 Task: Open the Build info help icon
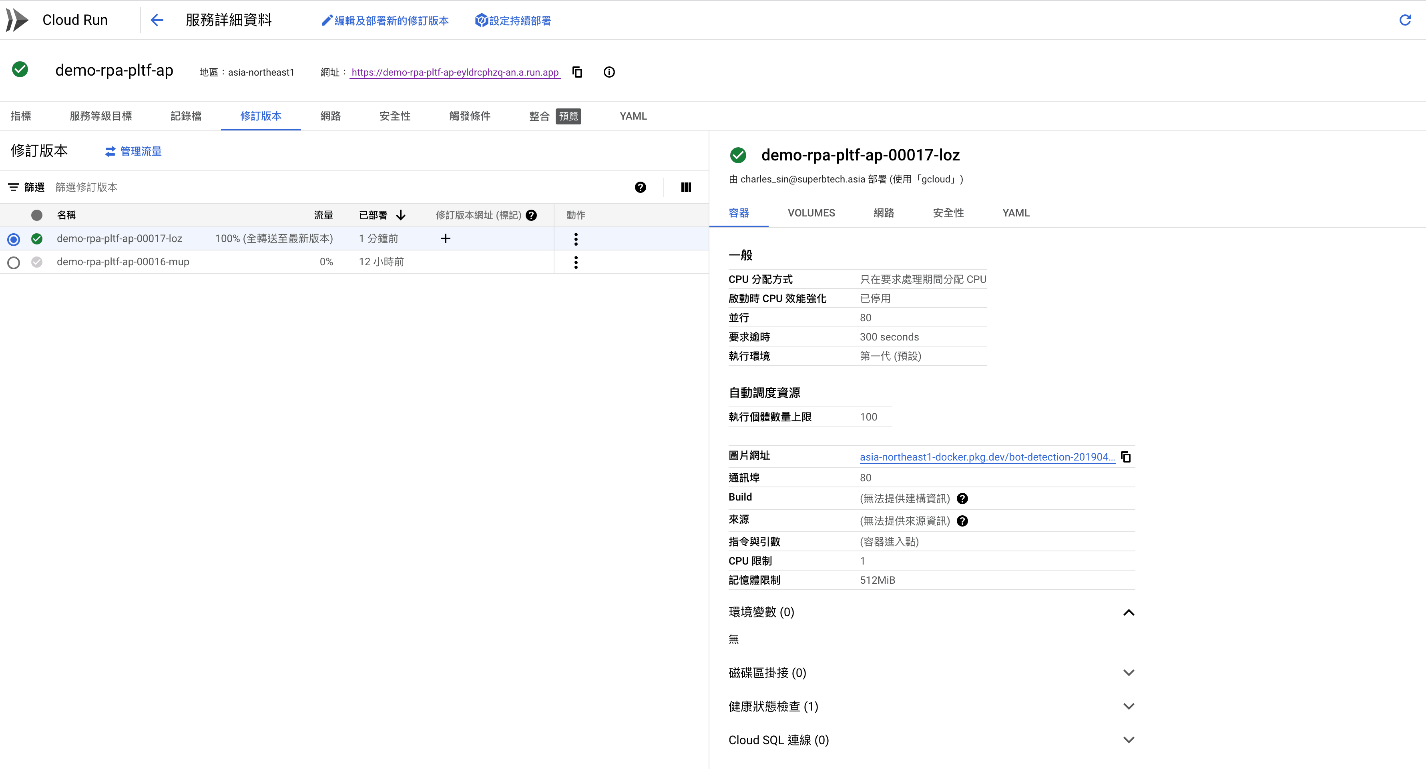[963, 499]
